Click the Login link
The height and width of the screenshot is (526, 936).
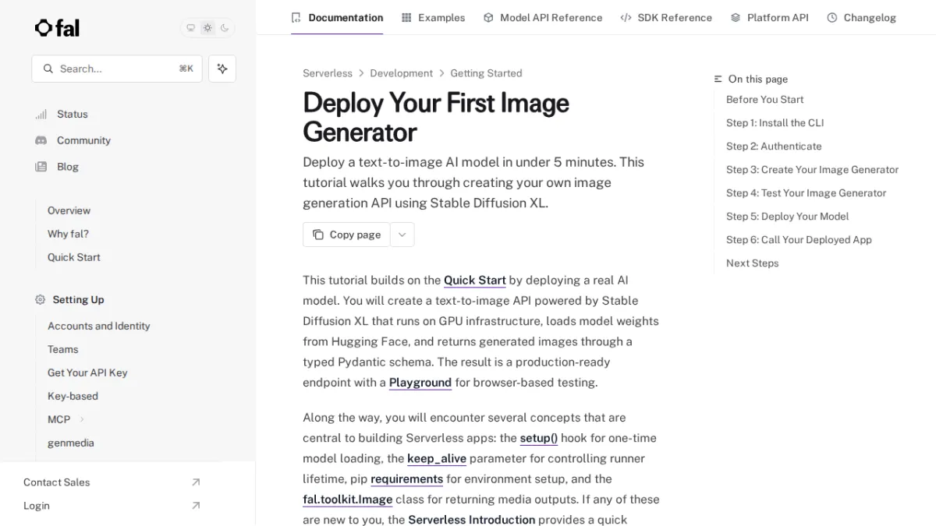tap(37, 506)
